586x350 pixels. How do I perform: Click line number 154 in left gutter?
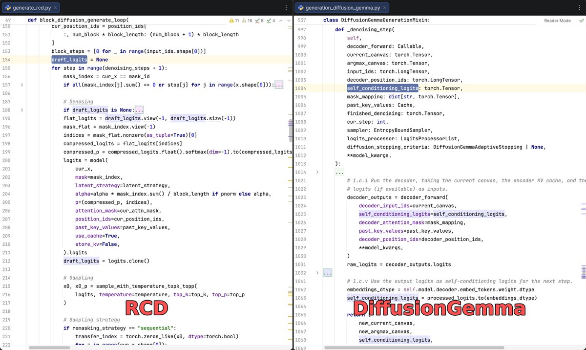click(x=6, y=60)
